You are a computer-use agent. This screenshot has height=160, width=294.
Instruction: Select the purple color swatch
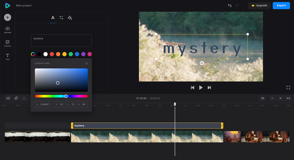click(83, 54)
